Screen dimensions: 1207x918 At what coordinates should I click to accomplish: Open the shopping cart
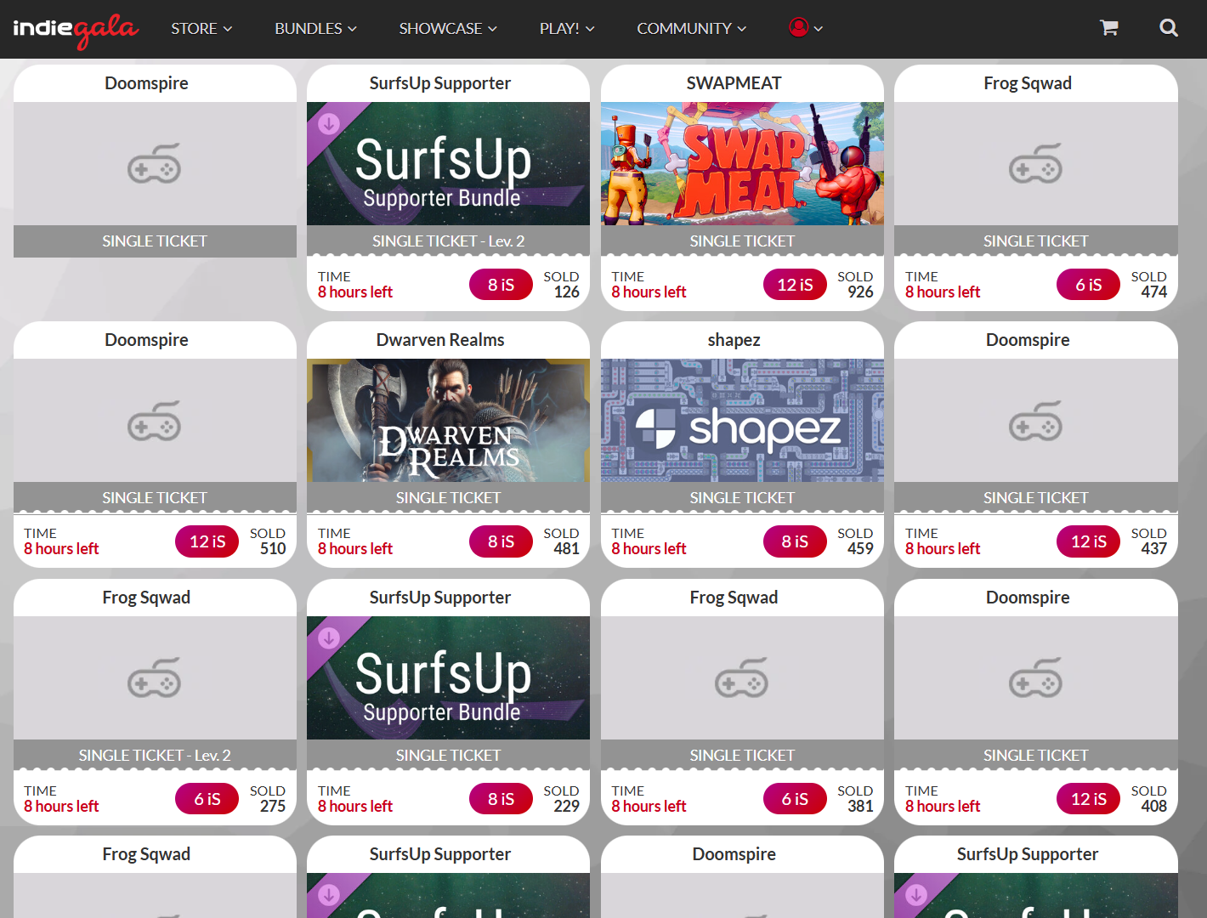1108,28
